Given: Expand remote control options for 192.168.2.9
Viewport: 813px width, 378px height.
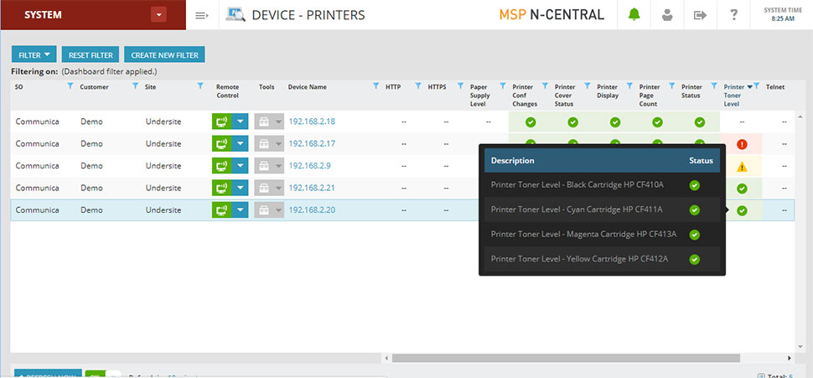Looking at the screenshot, I should (240, 166).
